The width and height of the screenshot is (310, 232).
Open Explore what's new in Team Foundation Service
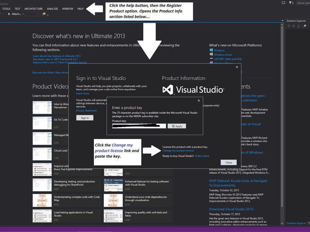(60, 63)
